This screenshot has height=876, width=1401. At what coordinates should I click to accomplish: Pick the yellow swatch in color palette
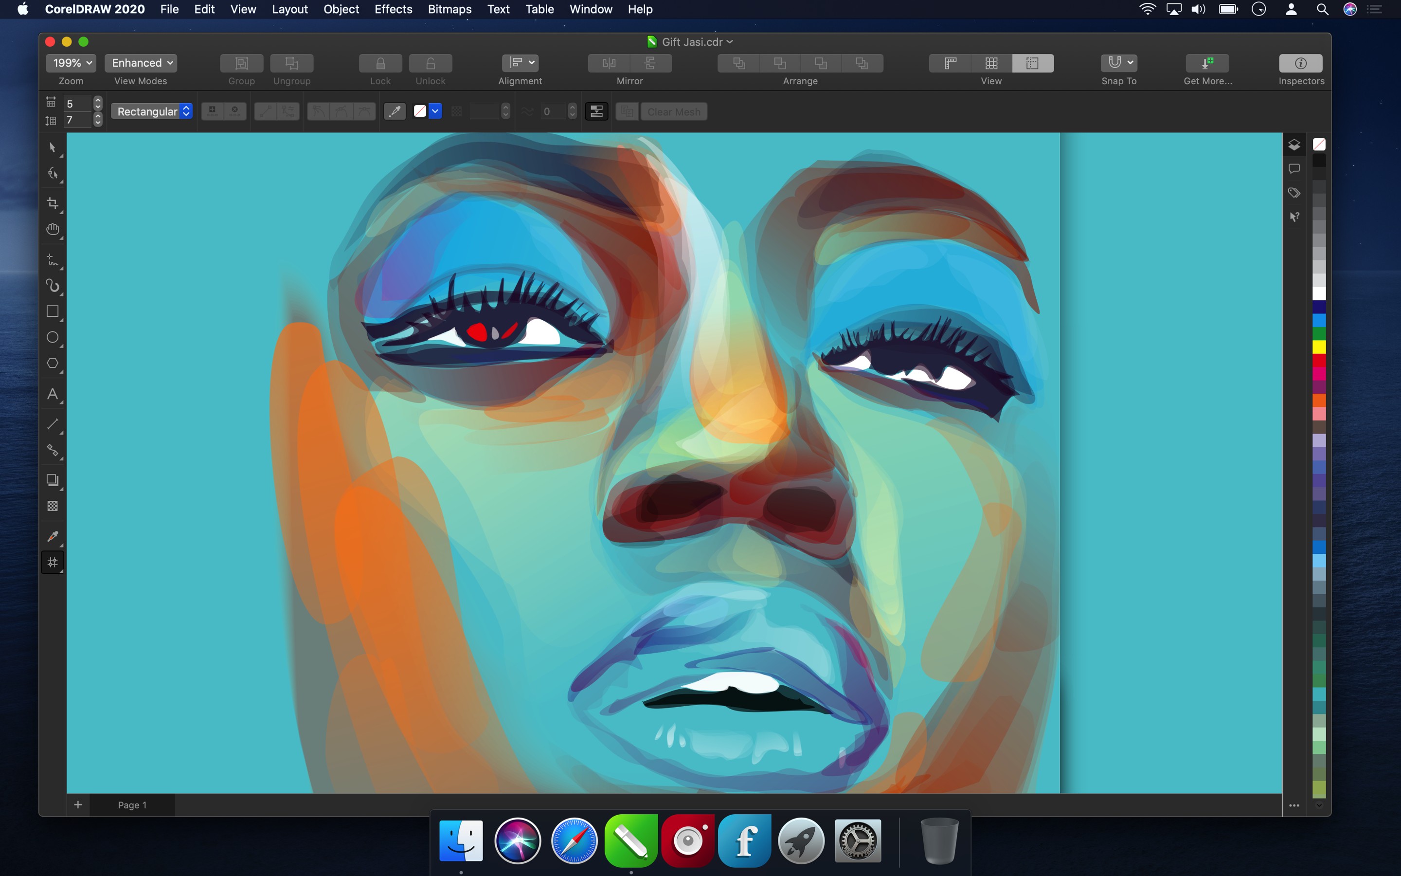(x=1319, y=347)
